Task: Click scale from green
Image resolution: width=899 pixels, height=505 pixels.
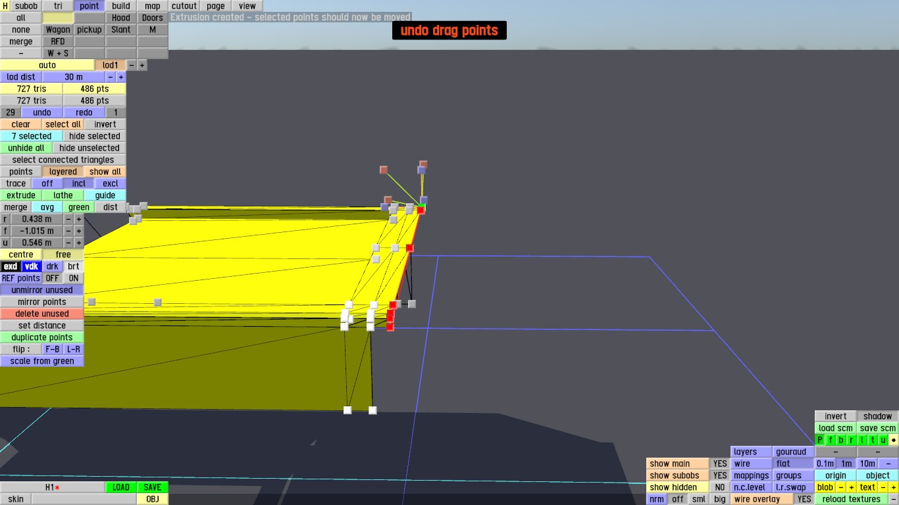Action: [42, 361]
